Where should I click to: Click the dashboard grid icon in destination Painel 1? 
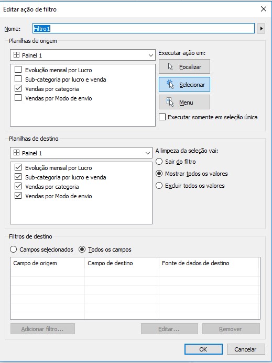coord(16,153)
